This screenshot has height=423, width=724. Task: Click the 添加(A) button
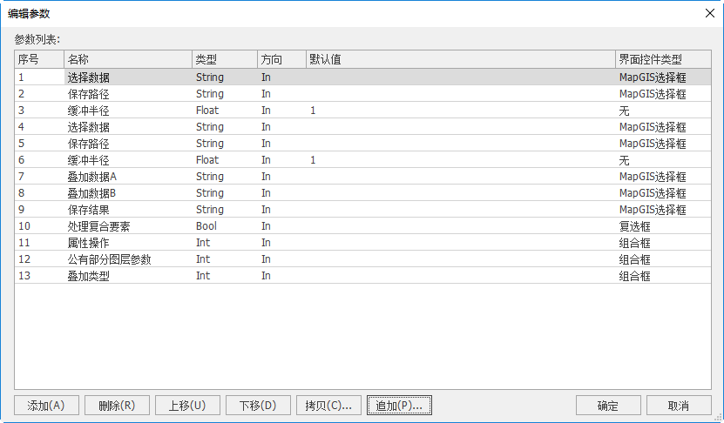click(x=46, y=406)
